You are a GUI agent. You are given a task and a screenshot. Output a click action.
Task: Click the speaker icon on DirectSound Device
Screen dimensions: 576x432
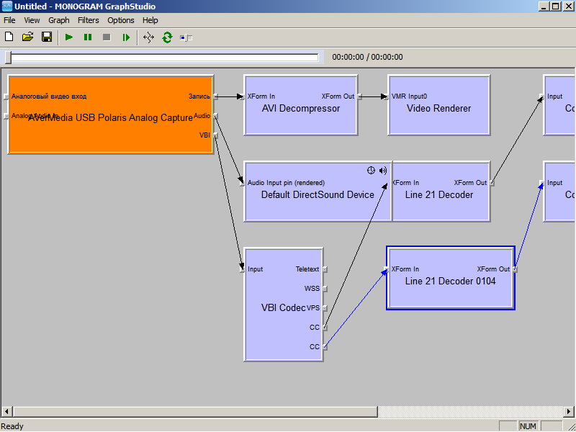coord(383,171)
